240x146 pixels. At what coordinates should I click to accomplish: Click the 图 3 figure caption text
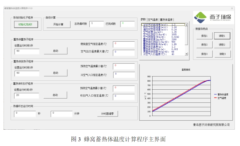click(x=118, y=139)
